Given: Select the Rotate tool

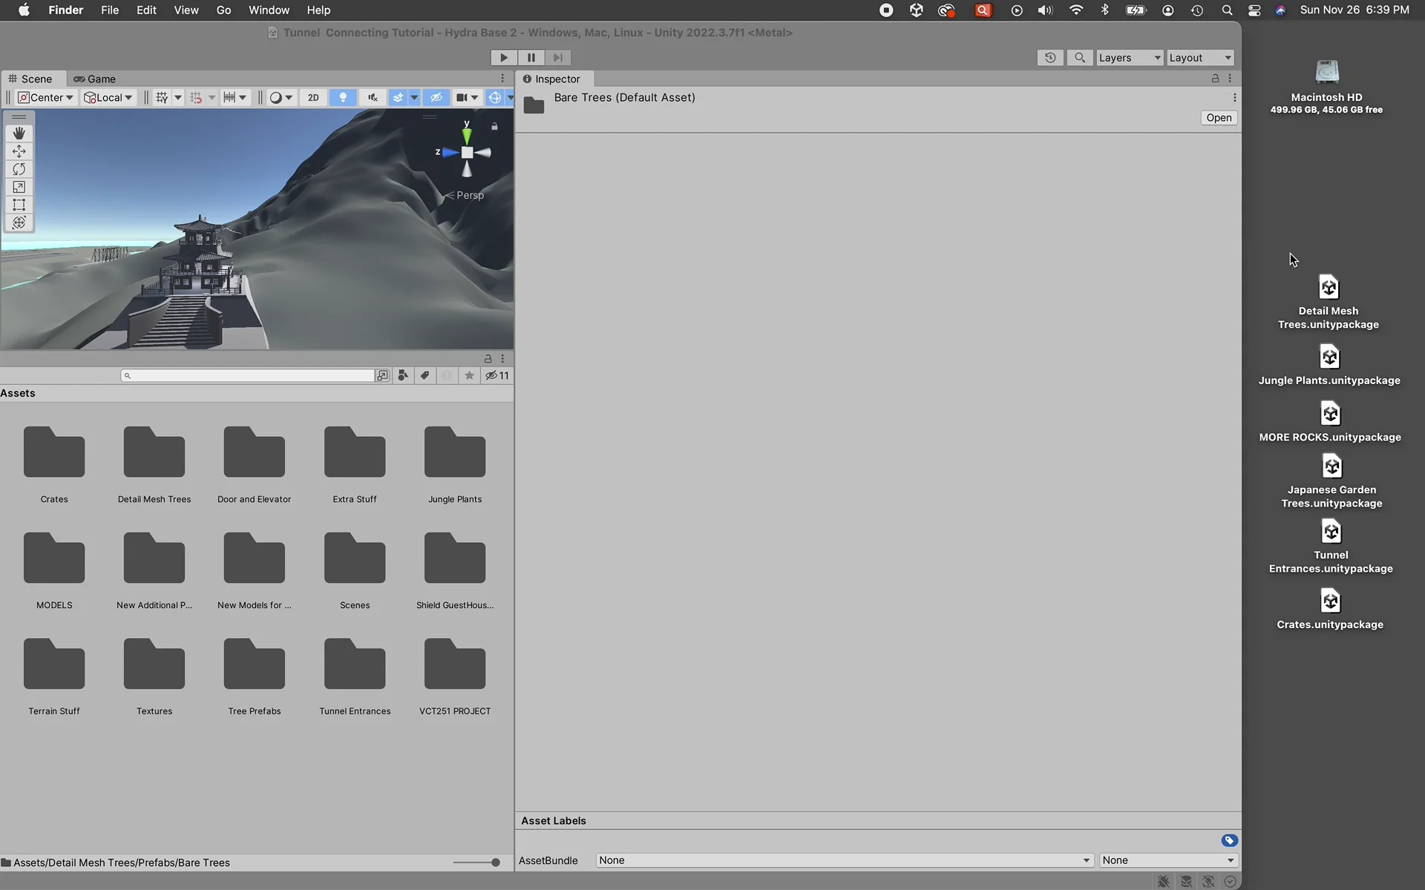Looking at the screenshot, I should (19, 169).
